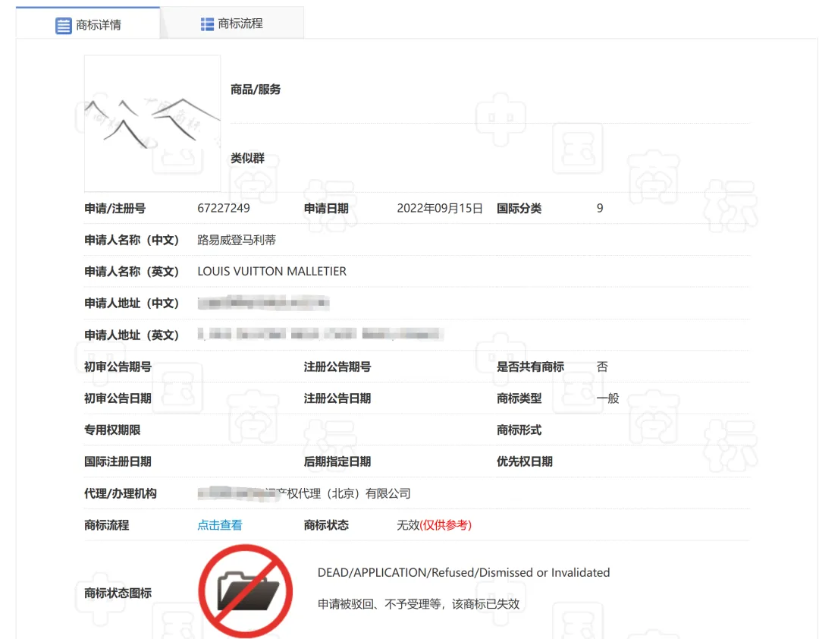This screenshot has height=639, width=819.
Task: Click the 类似群 label
Action: [247, 158]
